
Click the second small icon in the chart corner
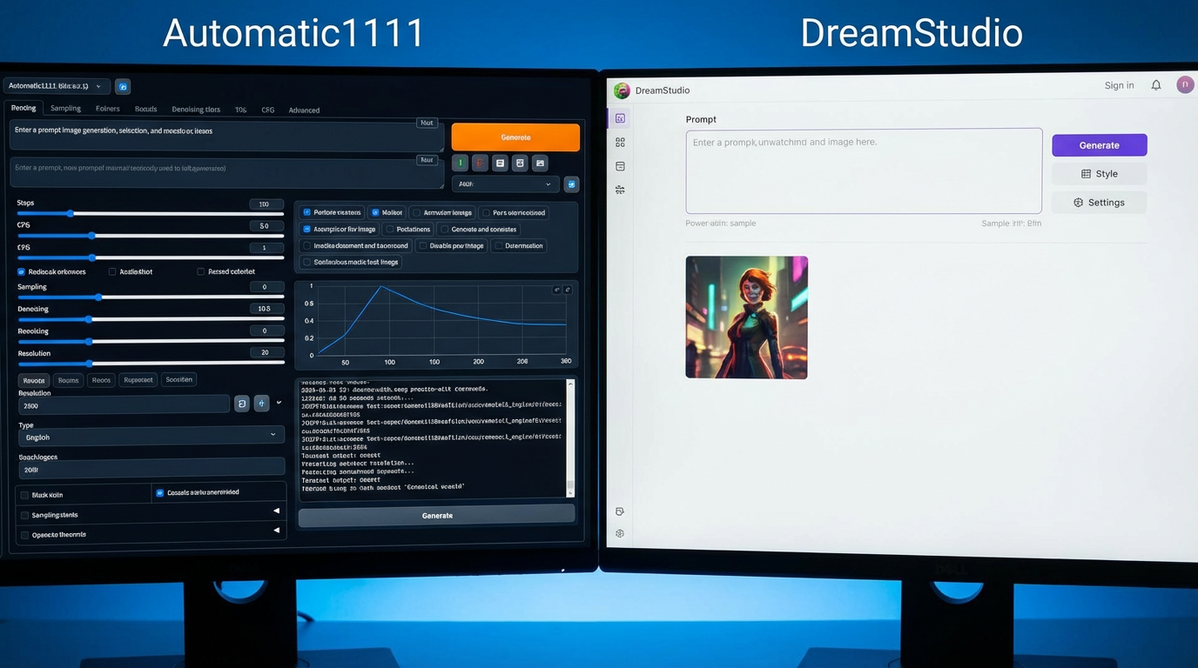[568, 290]
